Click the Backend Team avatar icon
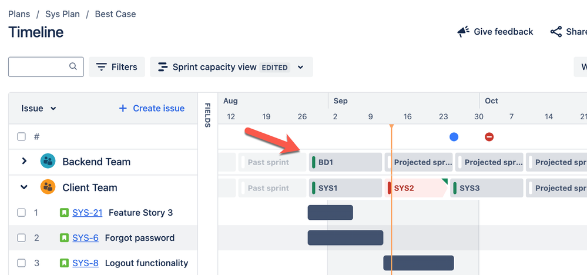The height and width of the screenshot is (275, 587). (x=48, y=162)
